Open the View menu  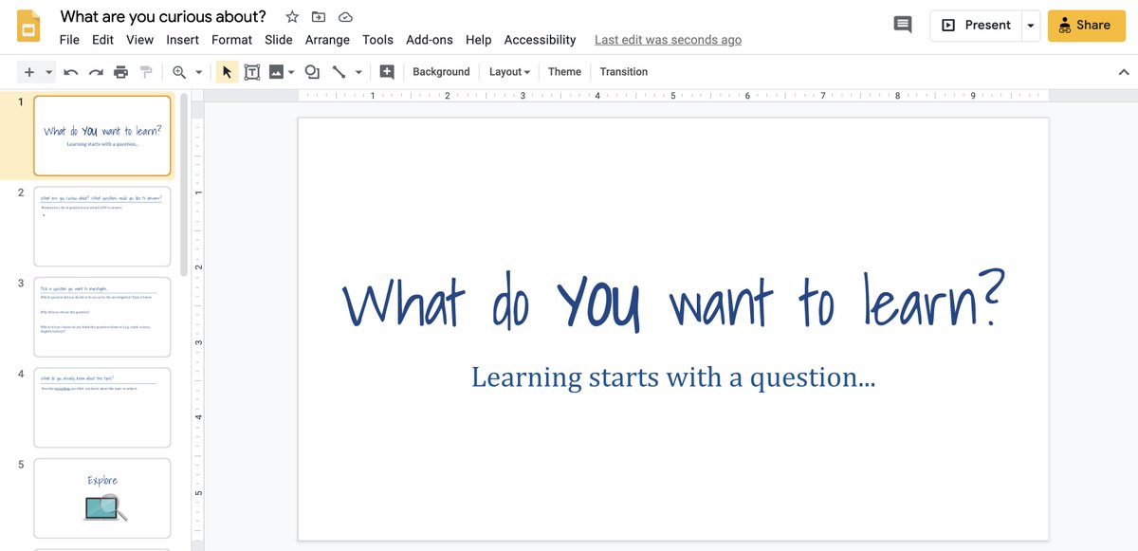139,40
